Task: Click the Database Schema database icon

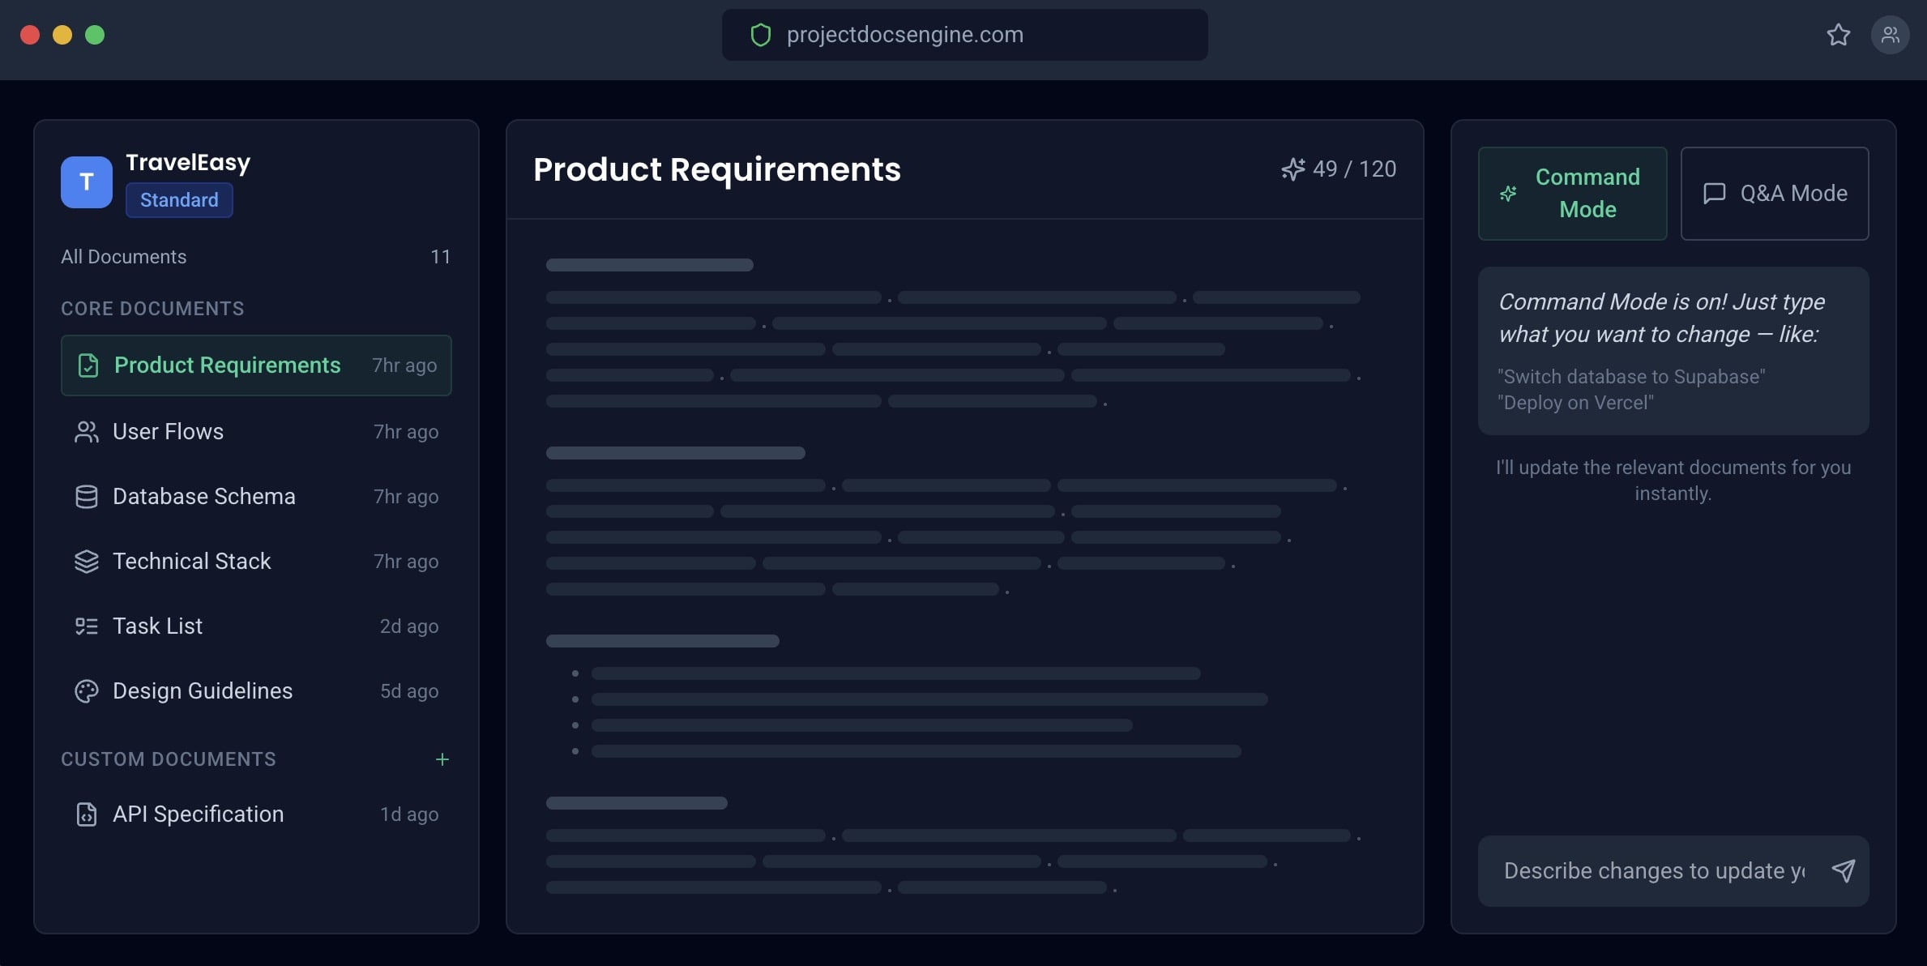Action: point(87,496)
